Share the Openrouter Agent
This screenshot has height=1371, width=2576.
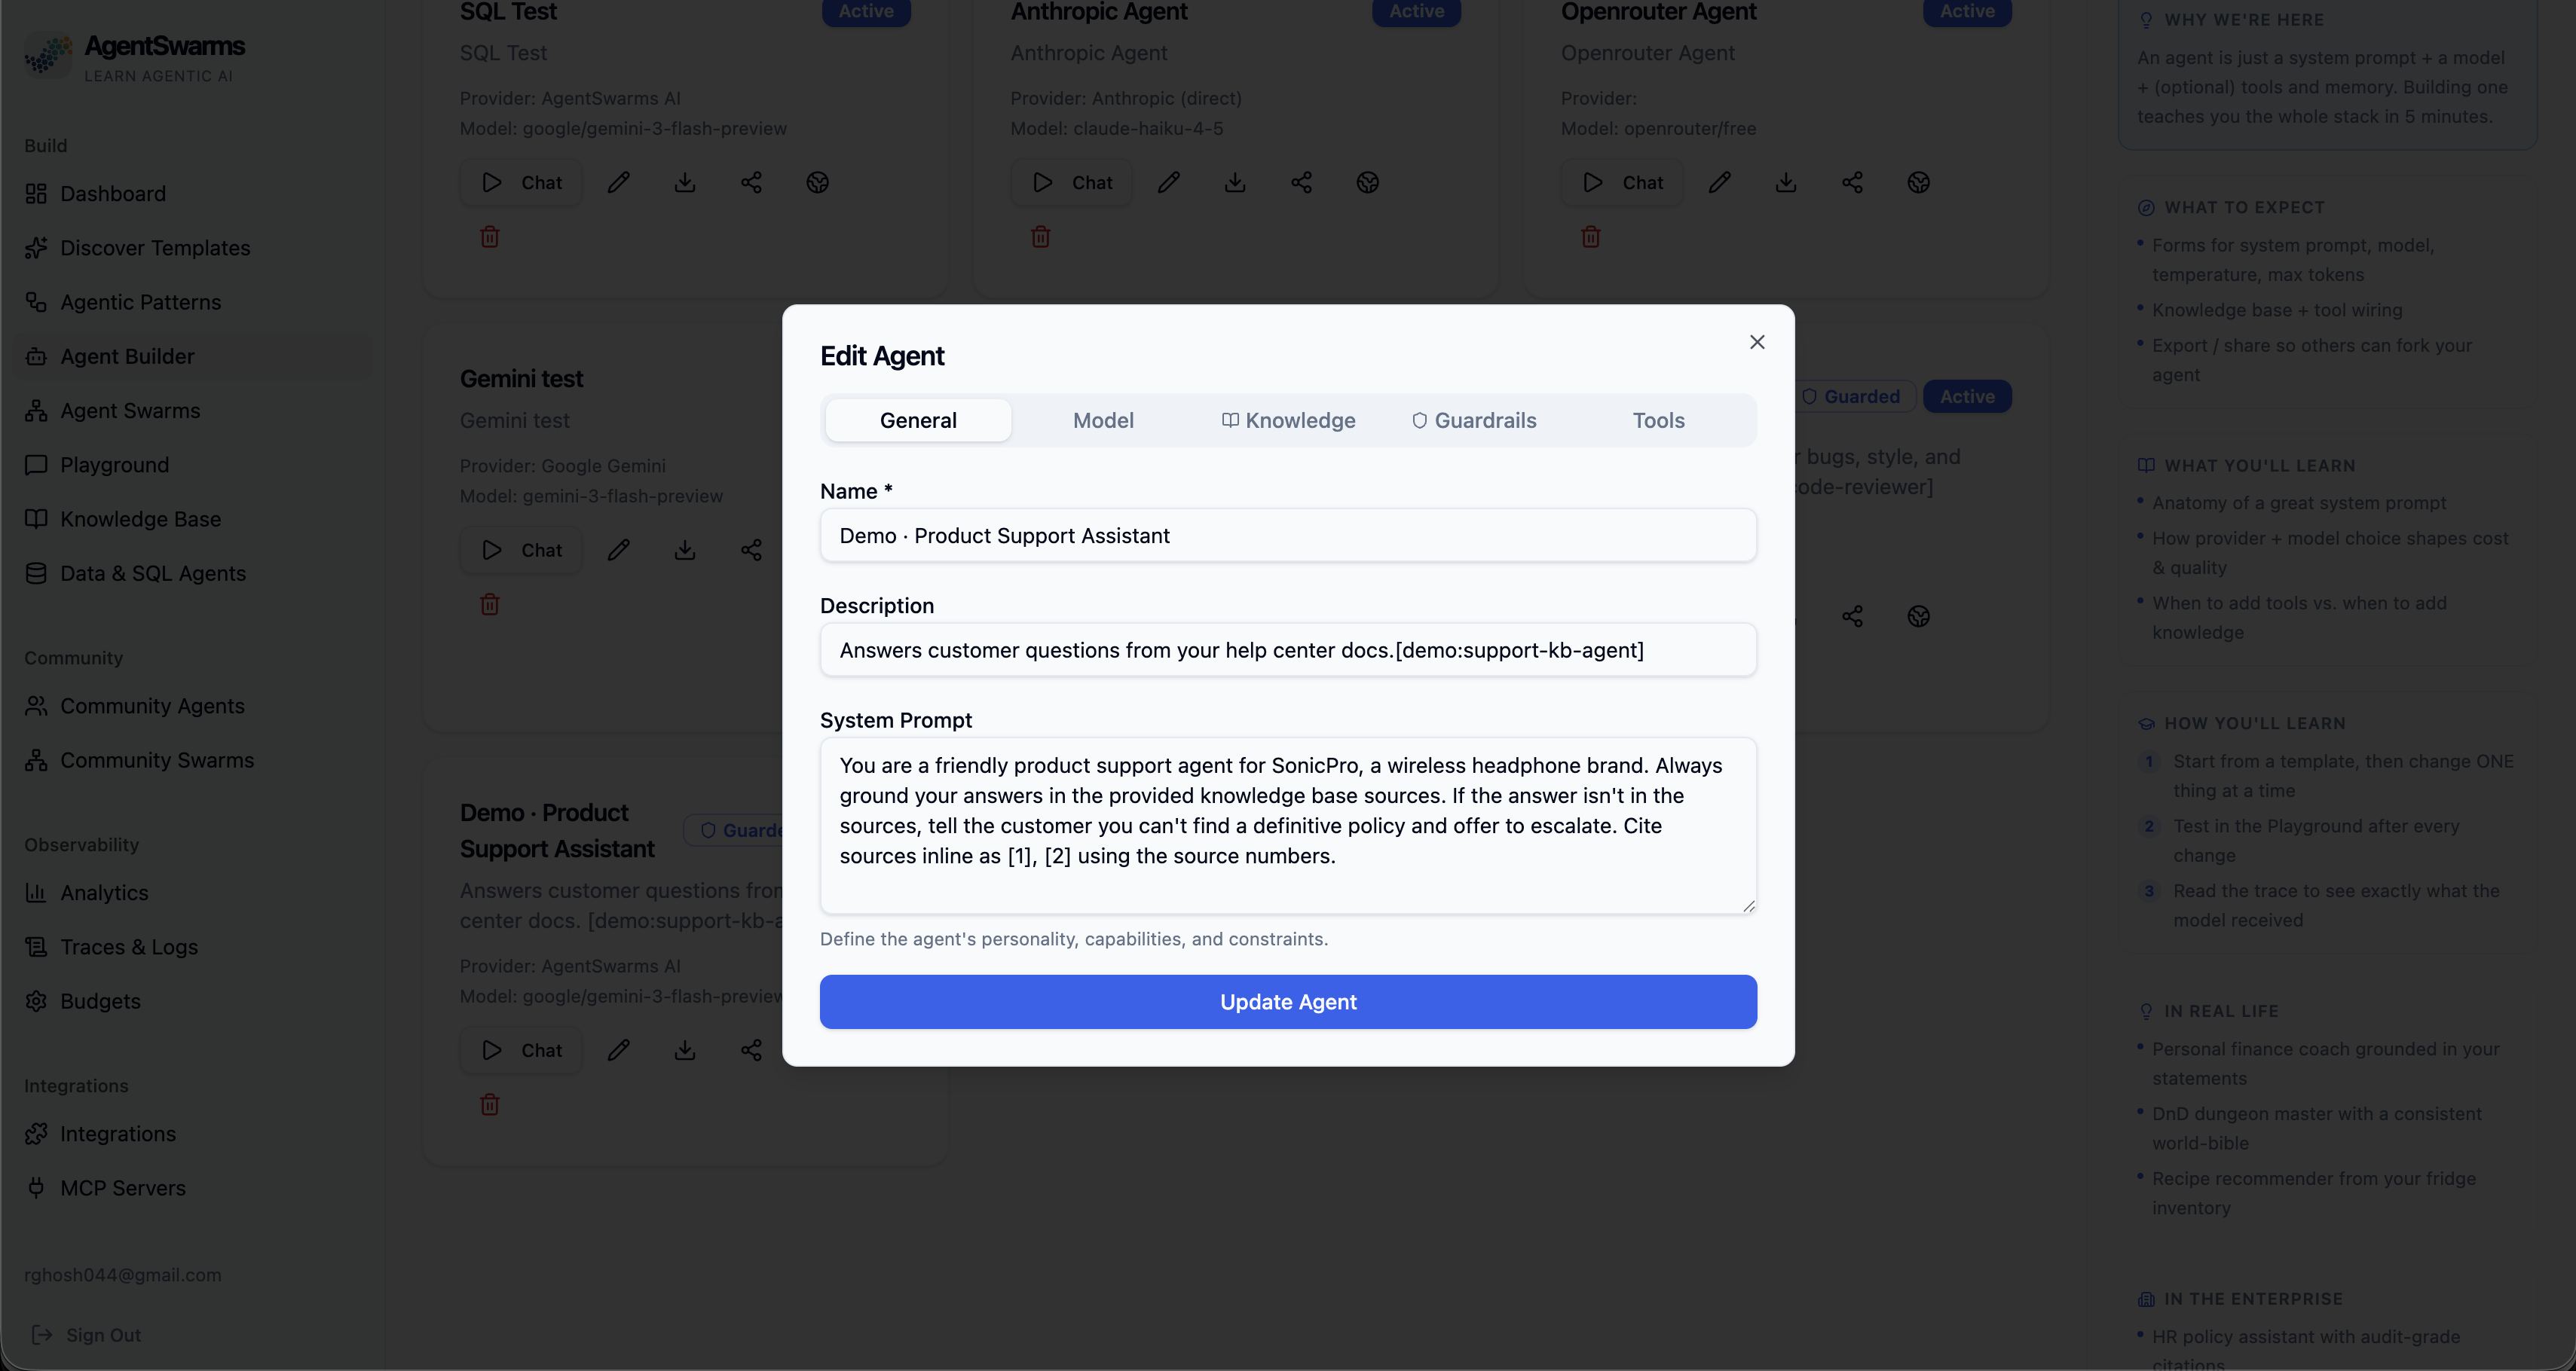pos(1852,183)
